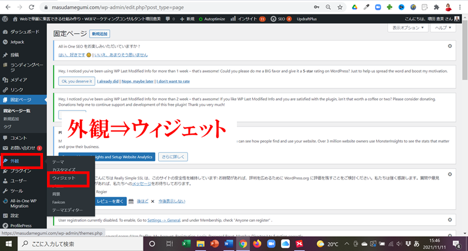Image resolution: width=468 pixels, height=251 pixels.
Task: Click 今後表示しない link
Action: coord(171,201)
